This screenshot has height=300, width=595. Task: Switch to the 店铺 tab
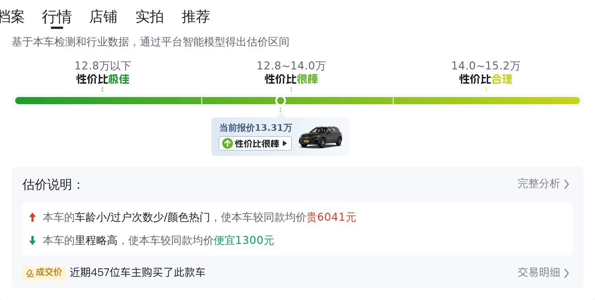tap(103, 17)
